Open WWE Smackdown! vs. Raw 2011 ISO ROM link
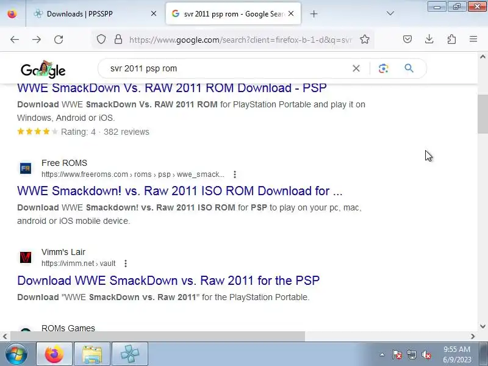Screen dimensions: 488x366 (x=179, y=191)
